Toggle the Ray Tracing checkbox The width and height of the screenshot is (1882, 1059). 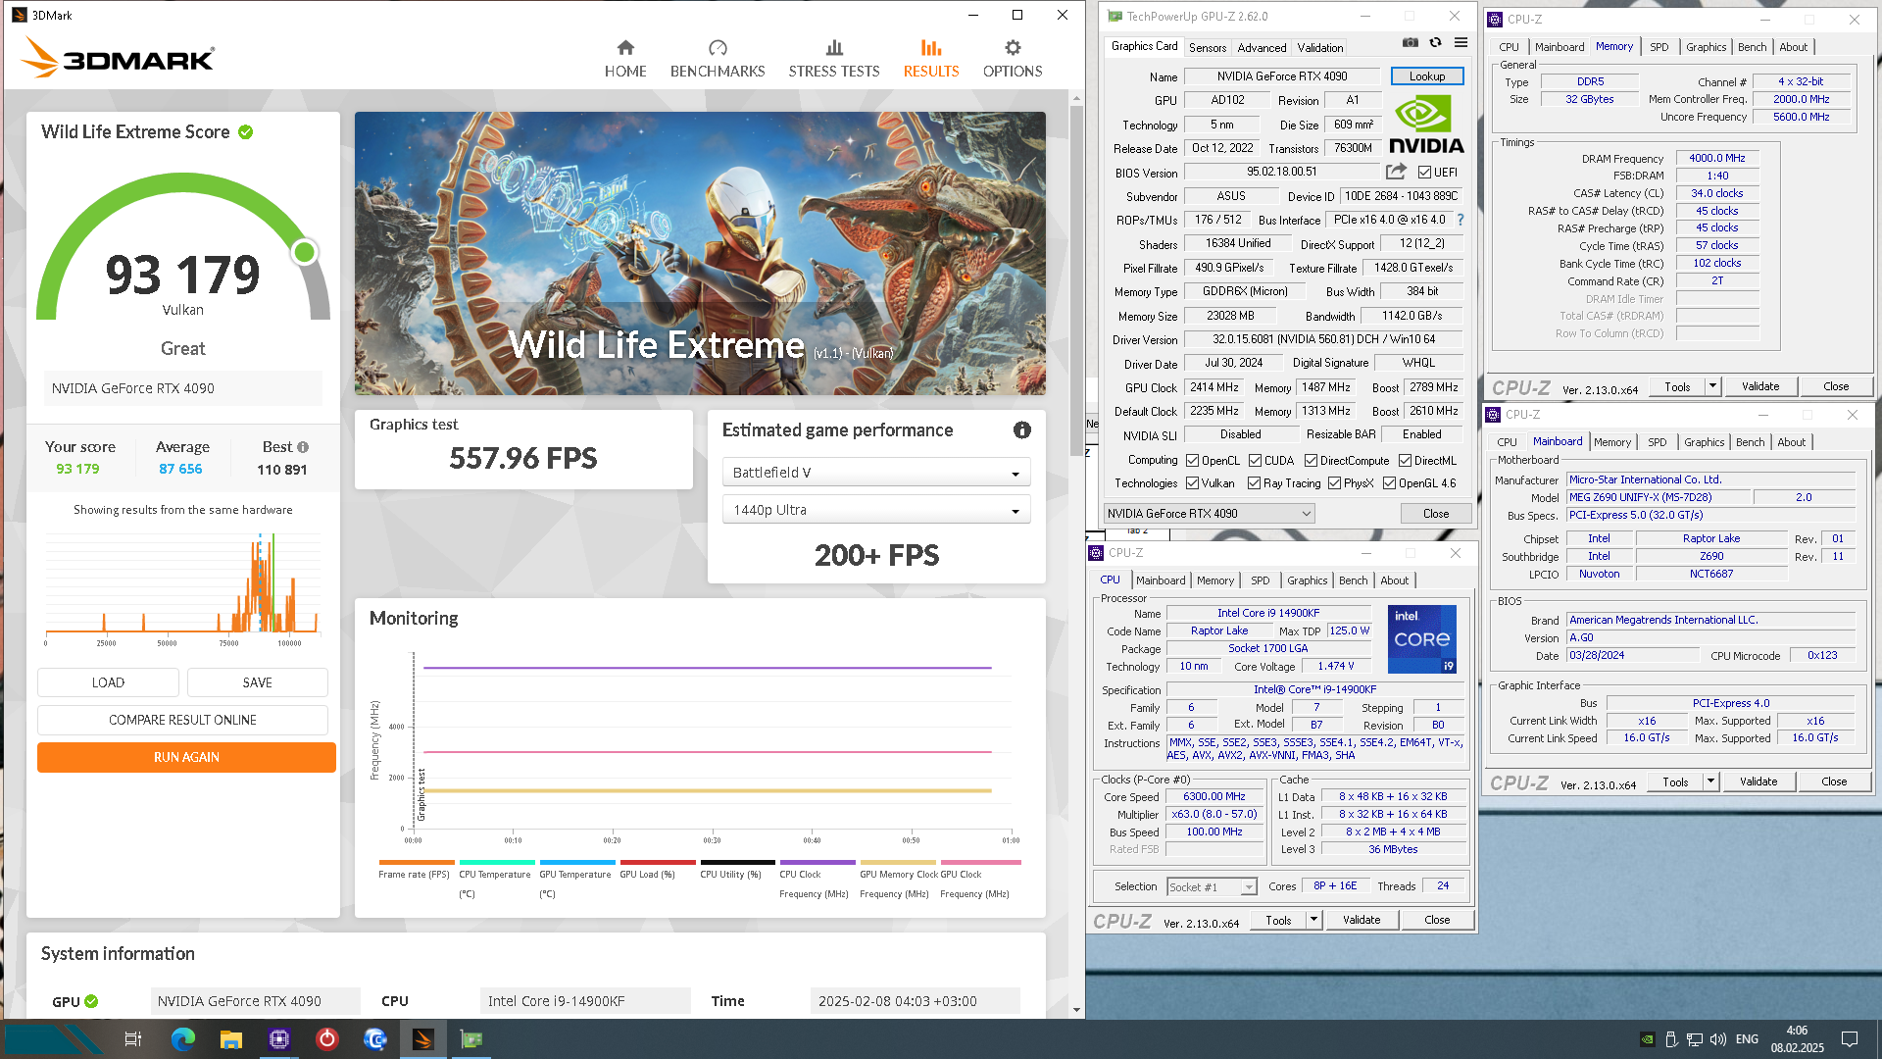pyautogui.click(x=1254, y=483)
